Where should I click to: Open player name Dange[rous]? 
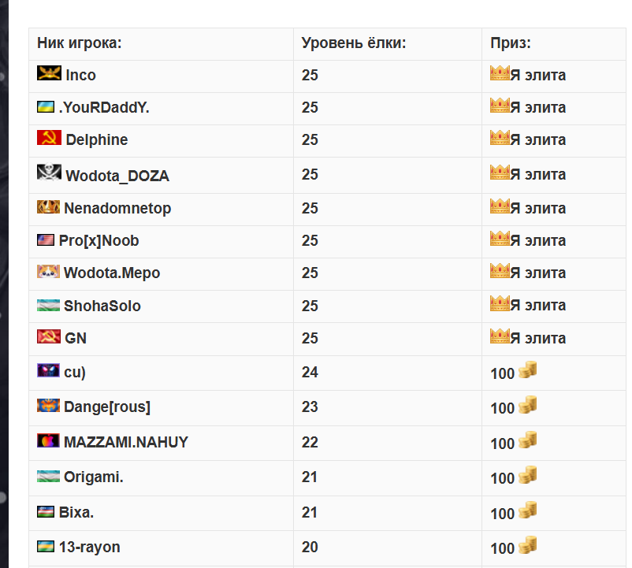pos(107,407)
